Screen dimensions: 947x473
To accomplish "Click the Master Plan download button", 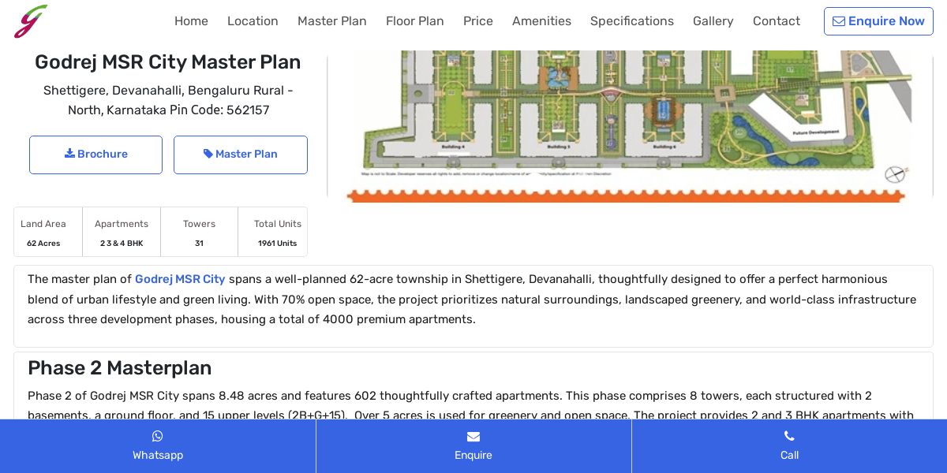I will (x=241, y=155).
